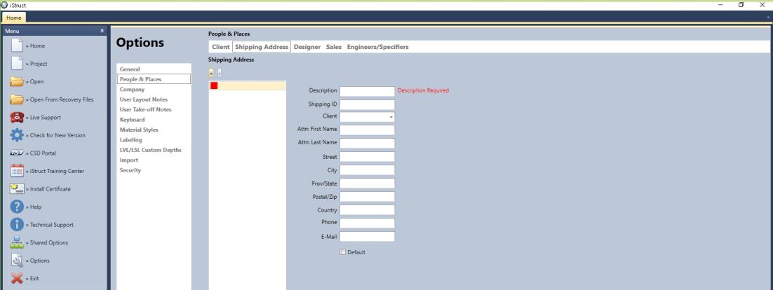Go to the Engineers/Specifiers tab
Screen dimensions: 773x290
coord(377,47)
